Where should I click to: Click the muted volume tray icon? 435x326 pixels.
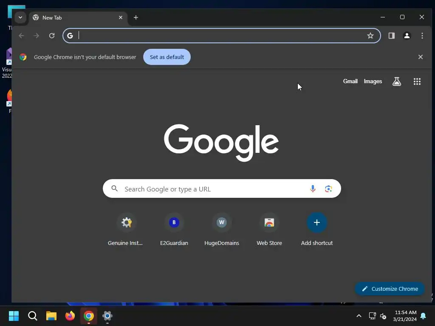point(383,316)
